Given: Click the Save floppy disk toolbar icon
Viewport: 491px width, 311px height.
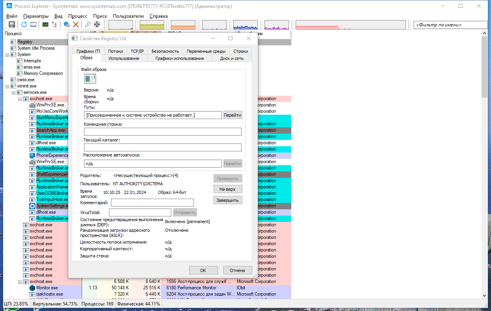Looking at the screenshot, I should pos(12,24).
